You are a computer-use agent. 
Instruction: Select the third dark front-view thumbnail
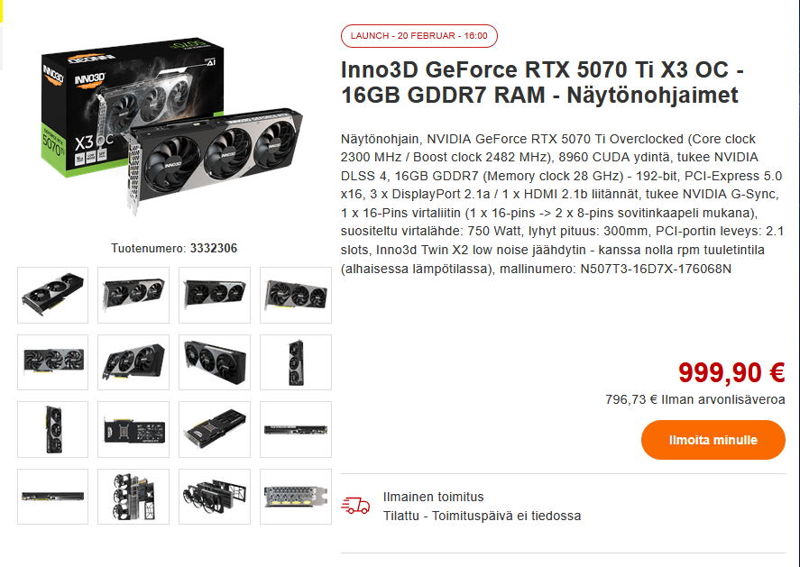[x=215, y=295]
